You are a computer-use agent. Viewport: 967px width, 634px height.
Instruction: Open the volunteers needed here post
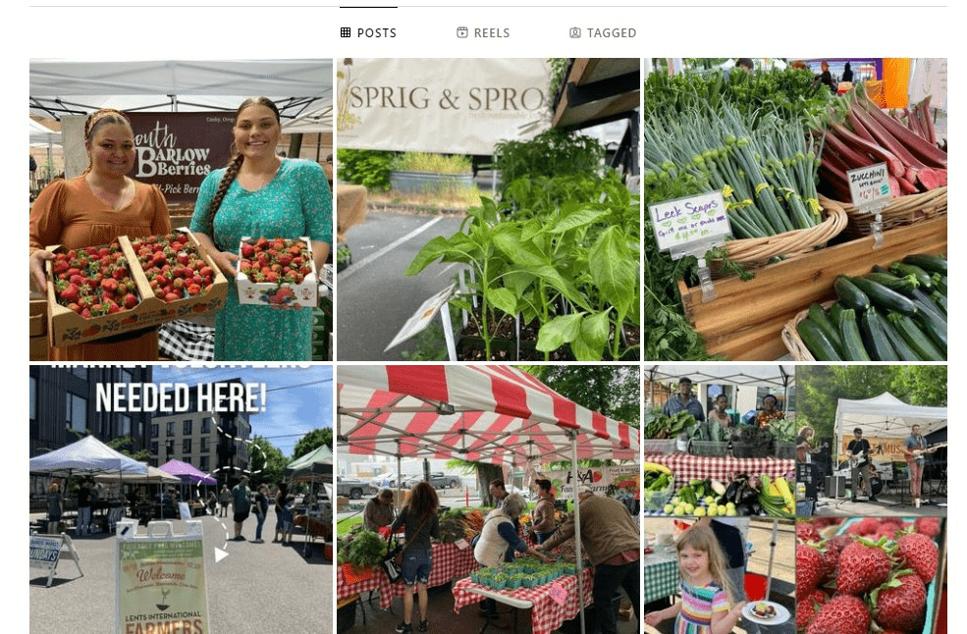click(x=181, y=500)
